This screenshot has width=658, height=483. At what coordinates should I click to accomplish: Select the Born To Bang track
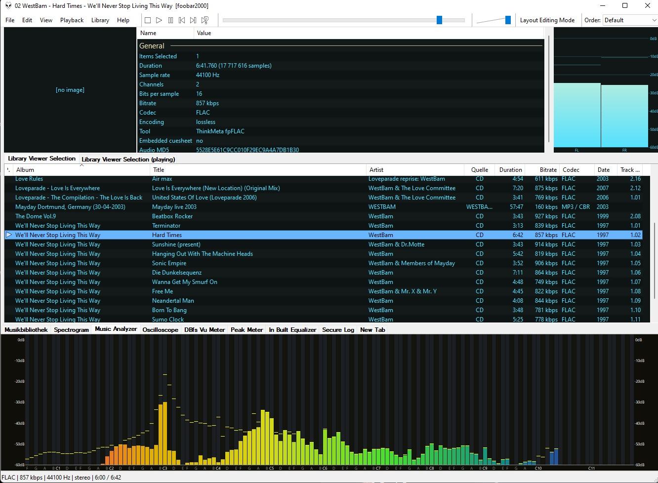(323, 310)
